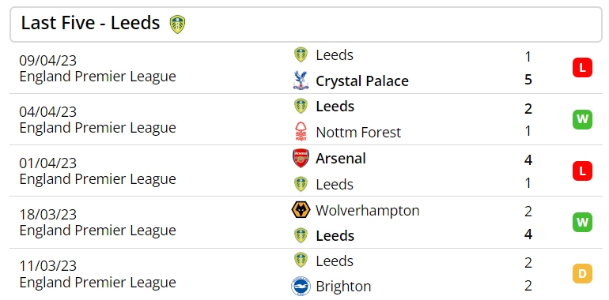Click the Wolverhampton wolf crest

point(301,210)
